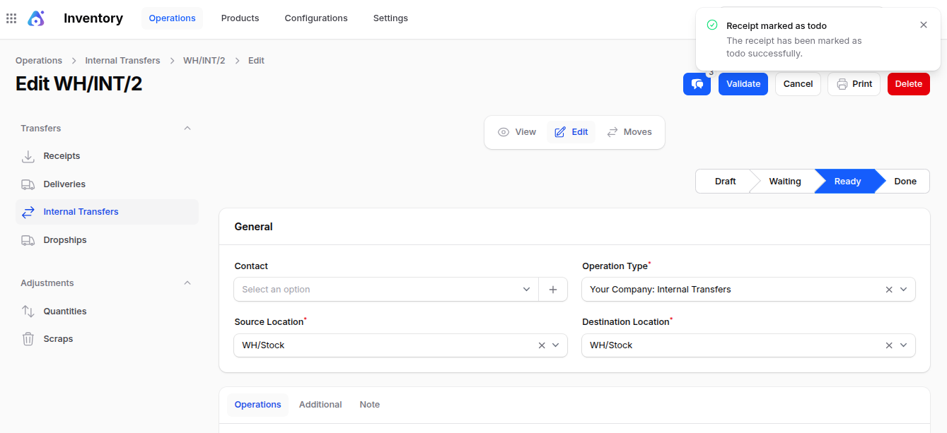
Task: Click the Deliveries truck icon in sidebar
Action: tap(28, 184)
